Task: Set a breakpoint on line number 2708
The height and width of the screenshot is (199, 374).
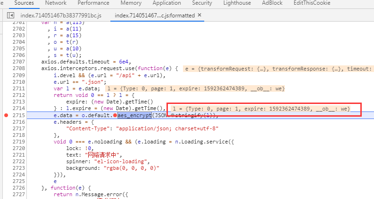Action: [x=18, y=68]
